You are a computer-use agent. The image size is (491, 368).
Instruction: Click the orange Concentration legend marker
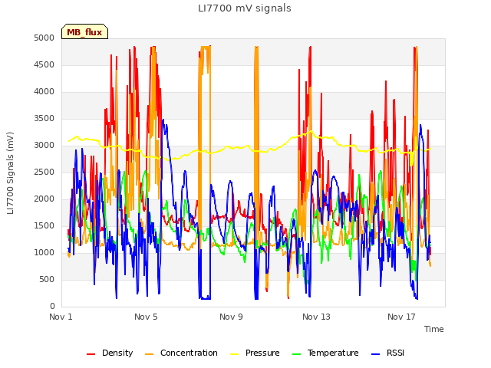click(x=150, y=354)
